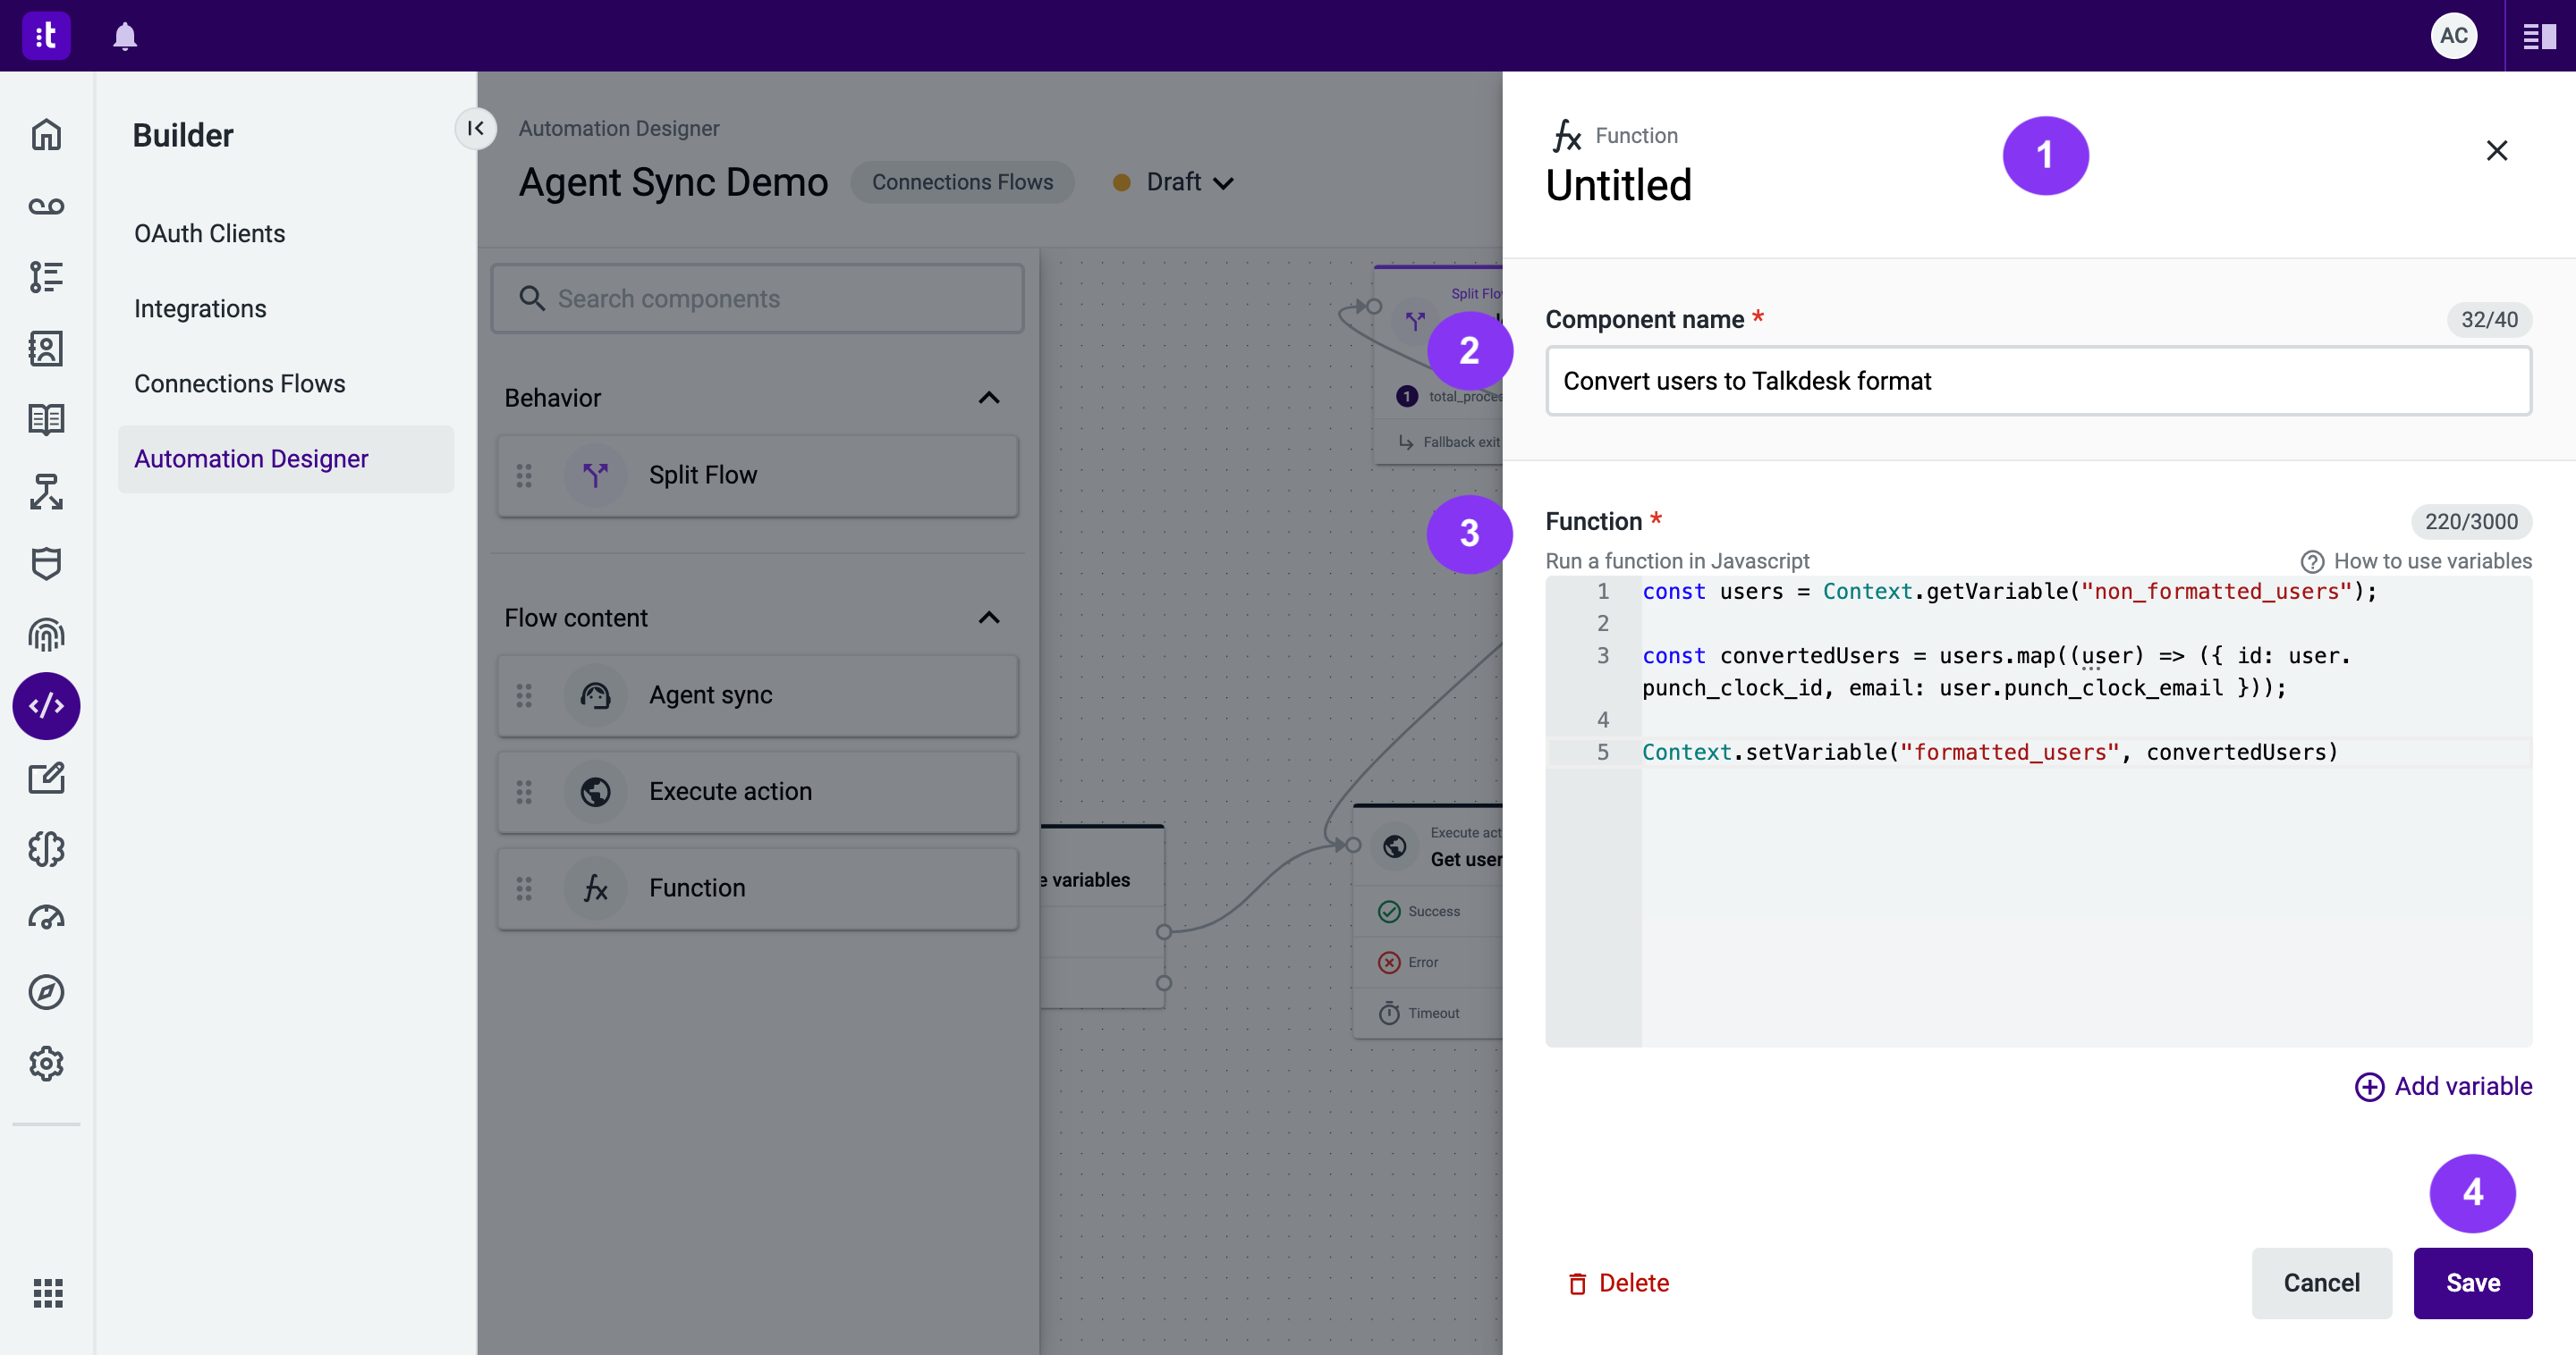Click the Component name input
The height and width of the screenshot is (1355, 2576).
[2038, 381]
